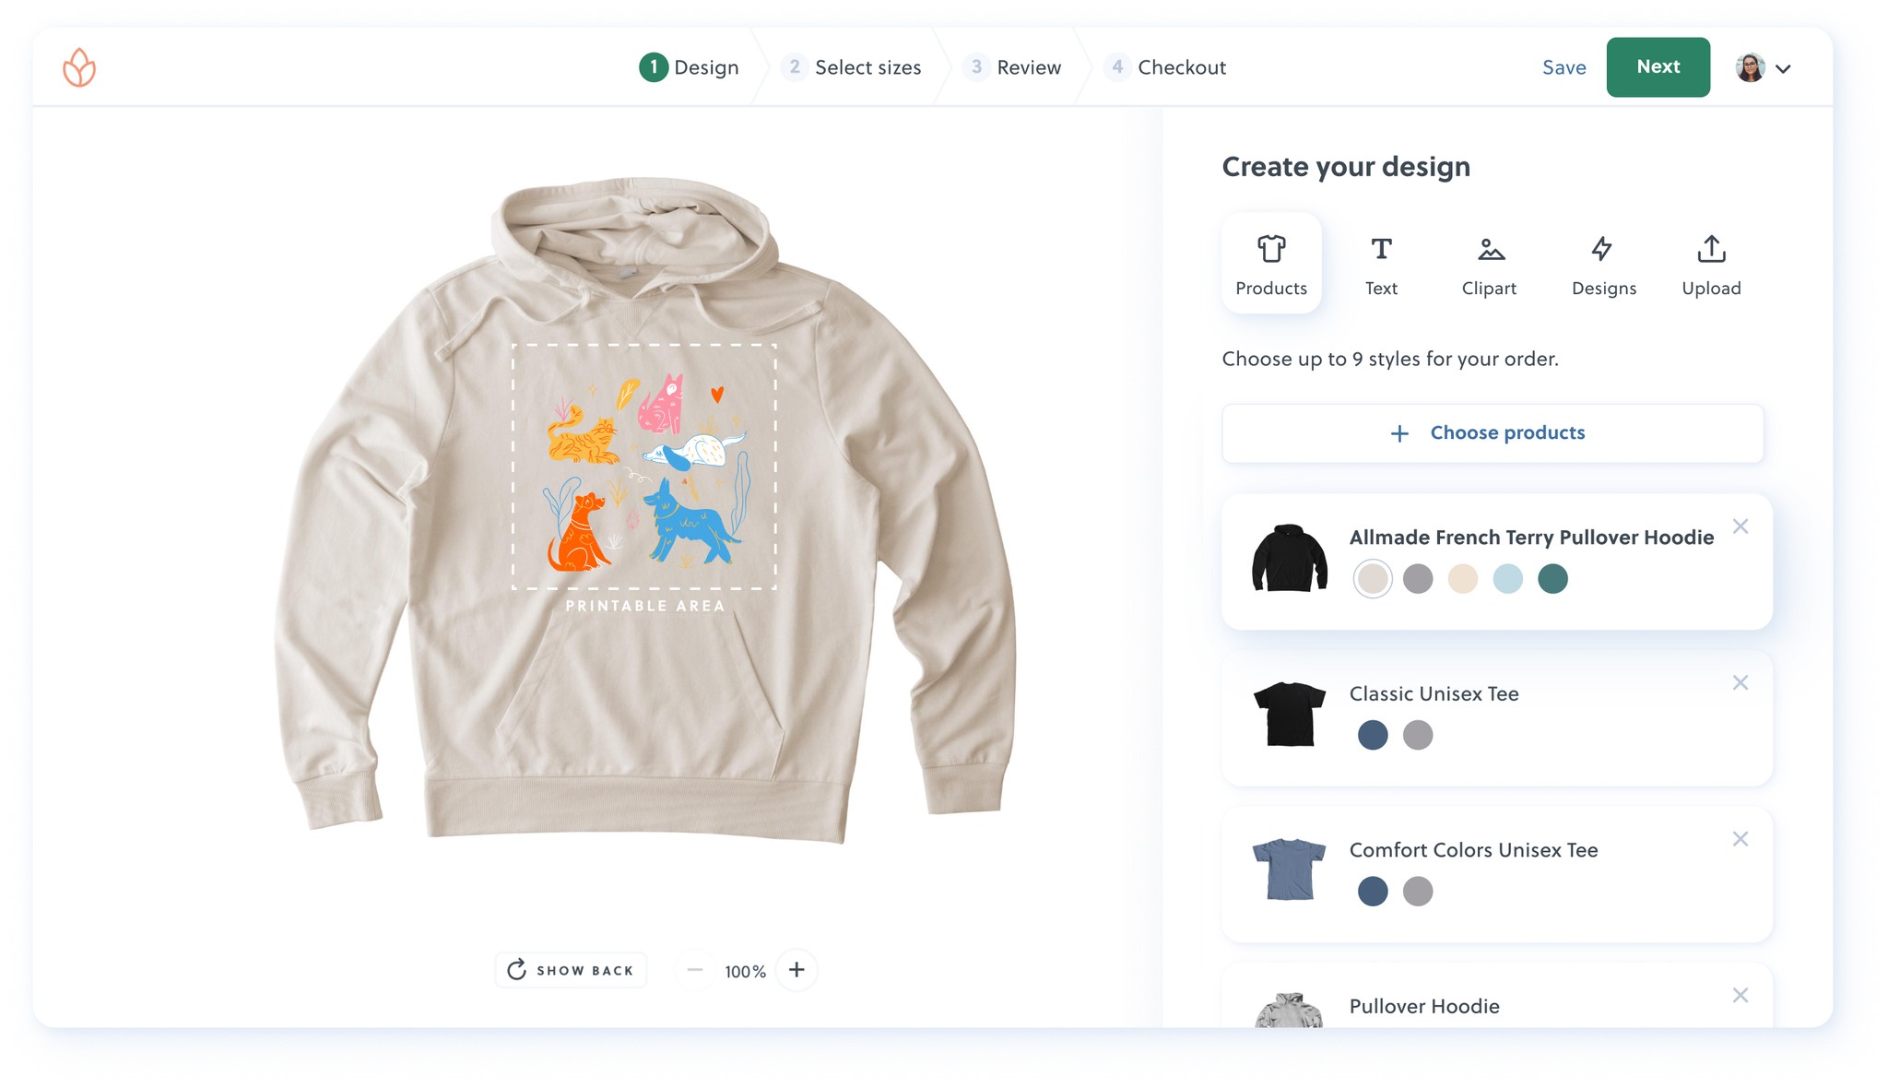This screenshot has width=1888, height=1088.
Task: Save the current design
Action: 1563,66
